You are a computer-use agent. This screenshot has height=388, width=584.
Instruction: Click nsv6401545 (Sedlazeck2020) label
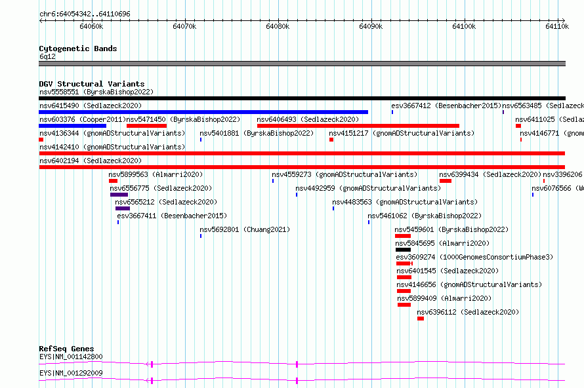click(448, 271)
